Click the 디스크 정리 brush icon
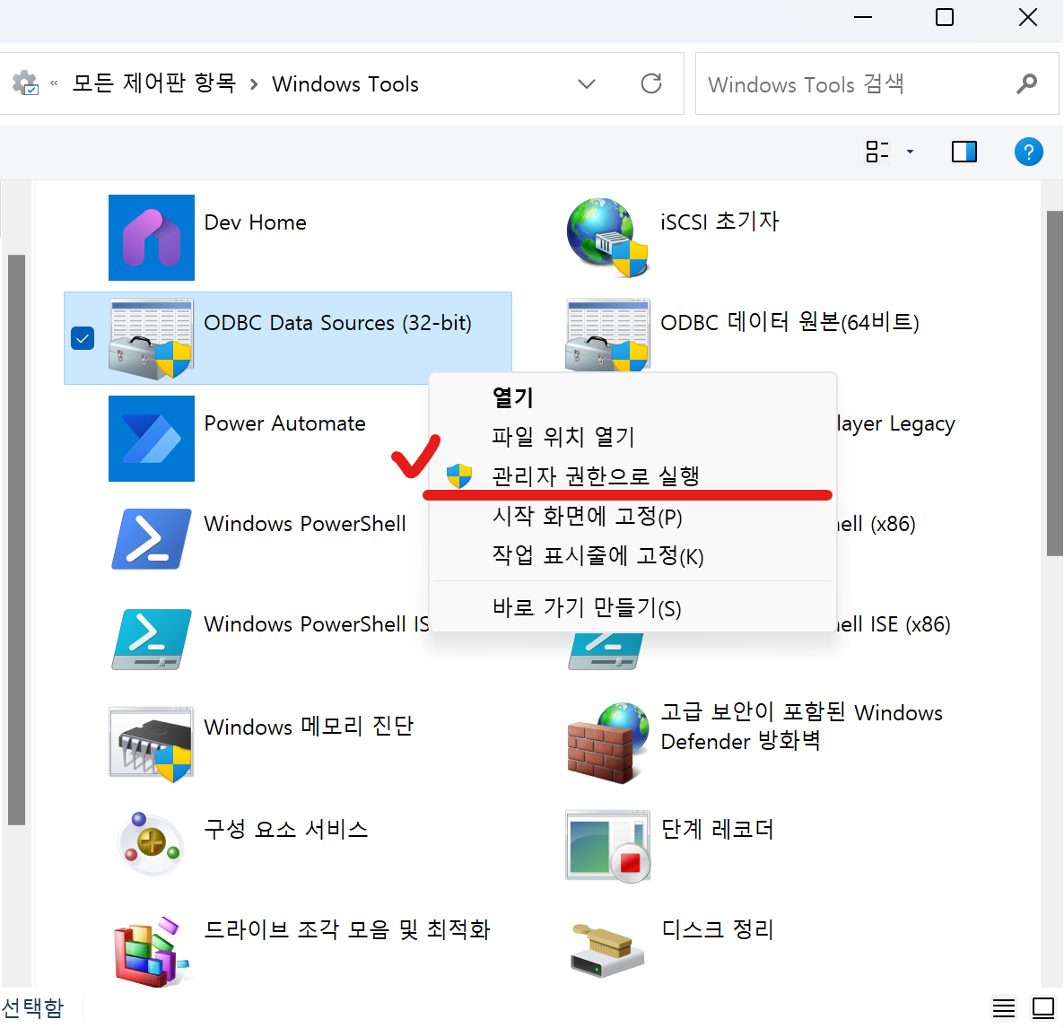Screen dimensions: 1064x1028 (x=607, y=949)
